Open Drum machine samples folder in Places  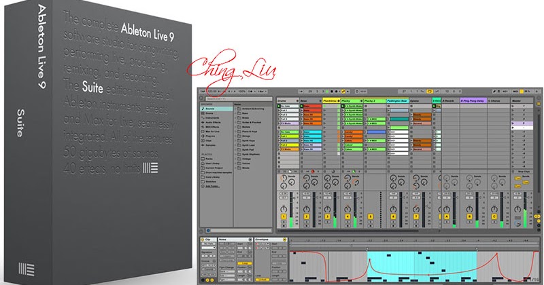[x=216, y=172]
